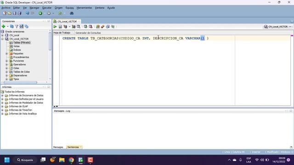The image size is (294, 165).
Task: Run statement with green play icon
Action: [x=55, y=27]
